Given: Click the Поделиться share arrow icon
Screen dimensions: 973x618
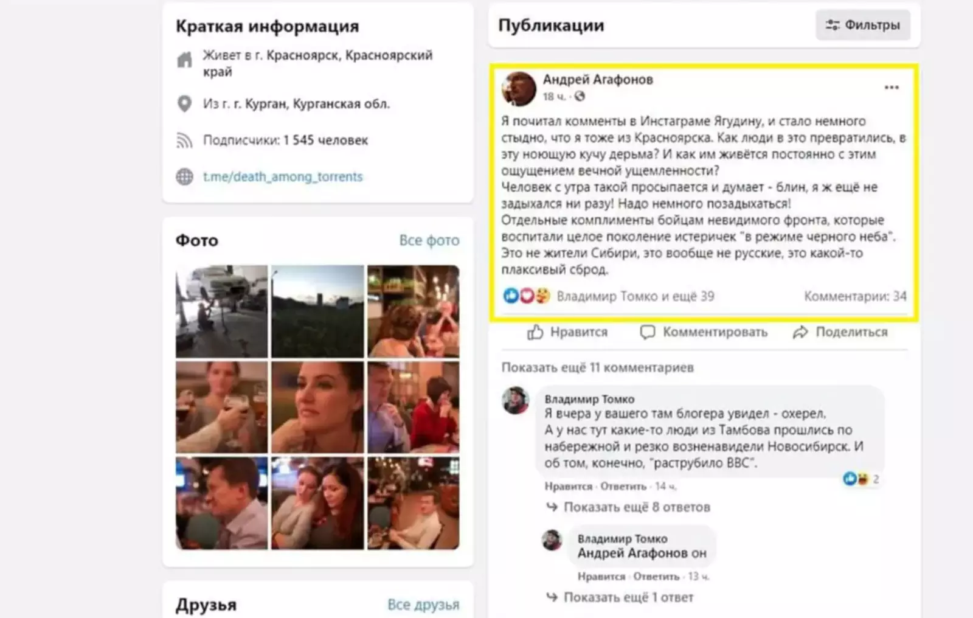Looking at the screenshot, I should tap(800, 332).
